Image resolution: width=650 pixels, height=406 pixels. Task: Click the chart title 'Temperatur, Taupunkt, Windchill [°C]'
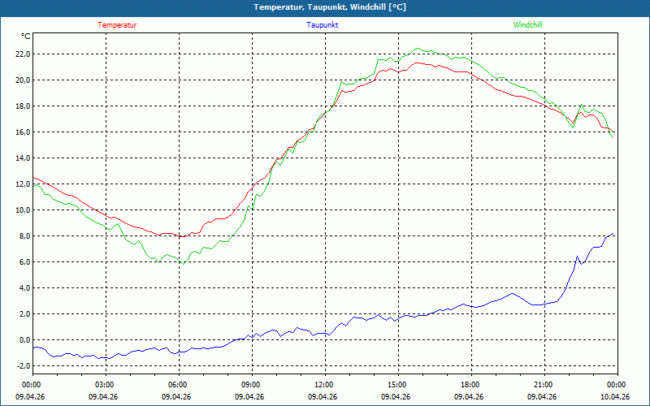pyautogui.click(x=330, y=7)
